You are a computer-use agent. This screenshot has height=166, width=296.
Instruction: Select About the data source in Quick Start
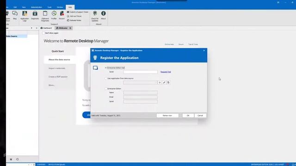(60, 59)
